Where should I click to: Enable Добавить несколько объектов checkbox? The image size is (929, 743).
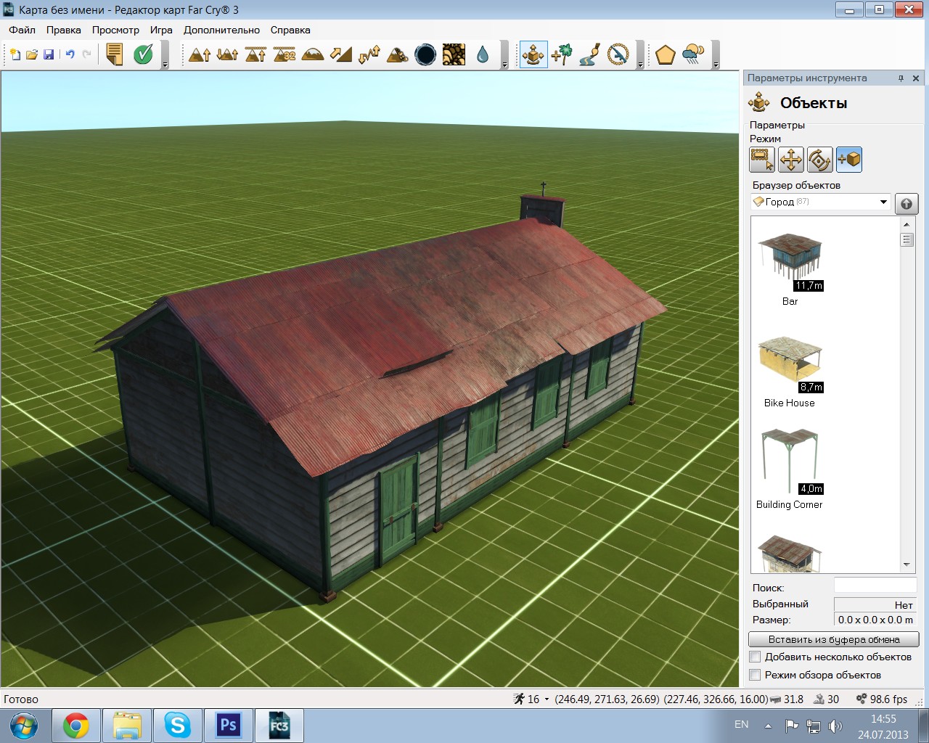(756, 657)
